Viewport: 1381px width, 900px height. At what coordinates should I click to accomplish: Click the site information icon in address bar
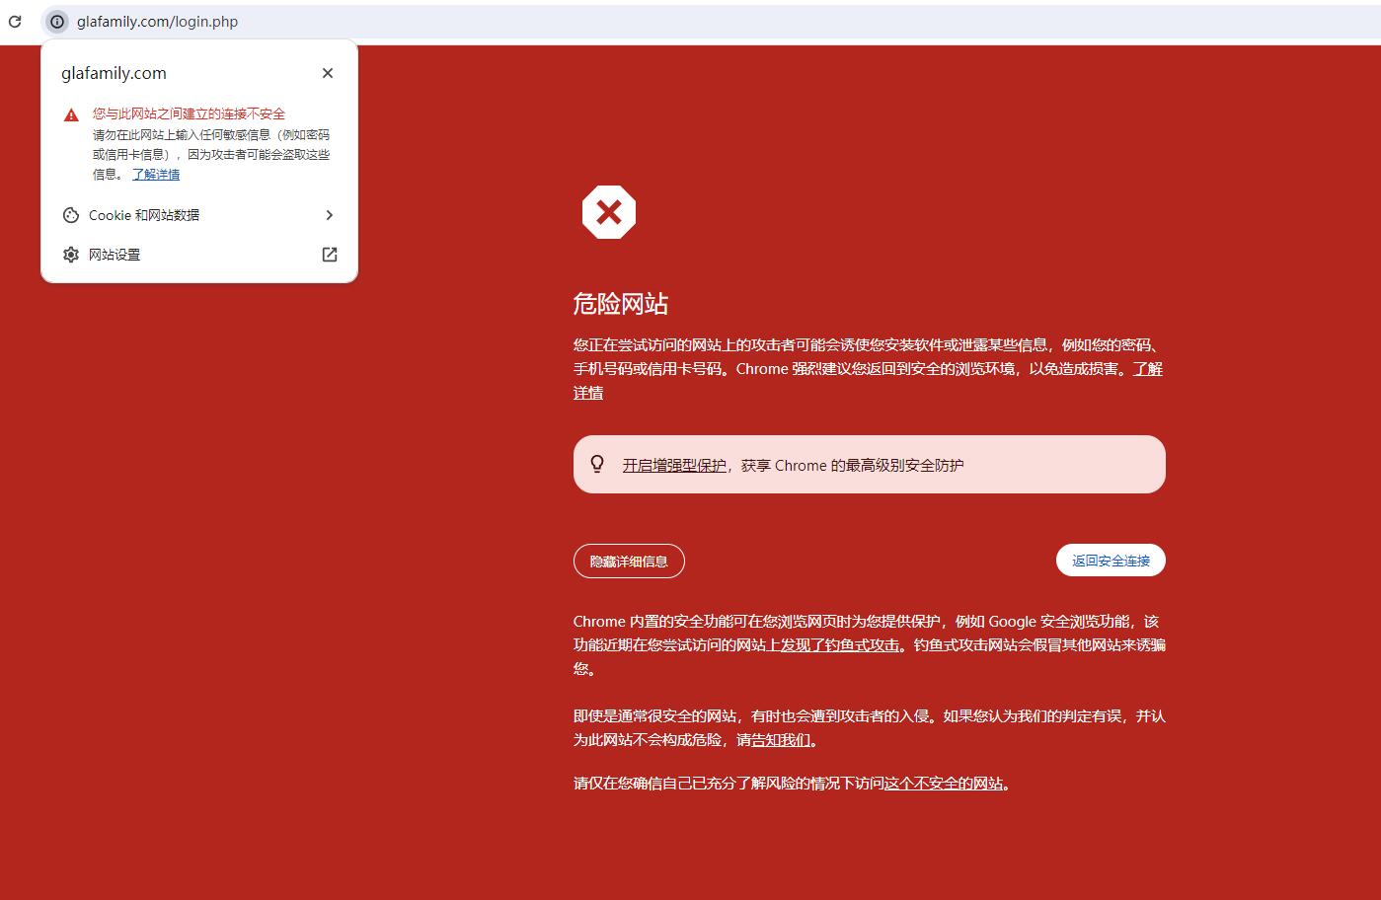click(x=57, y=21)
